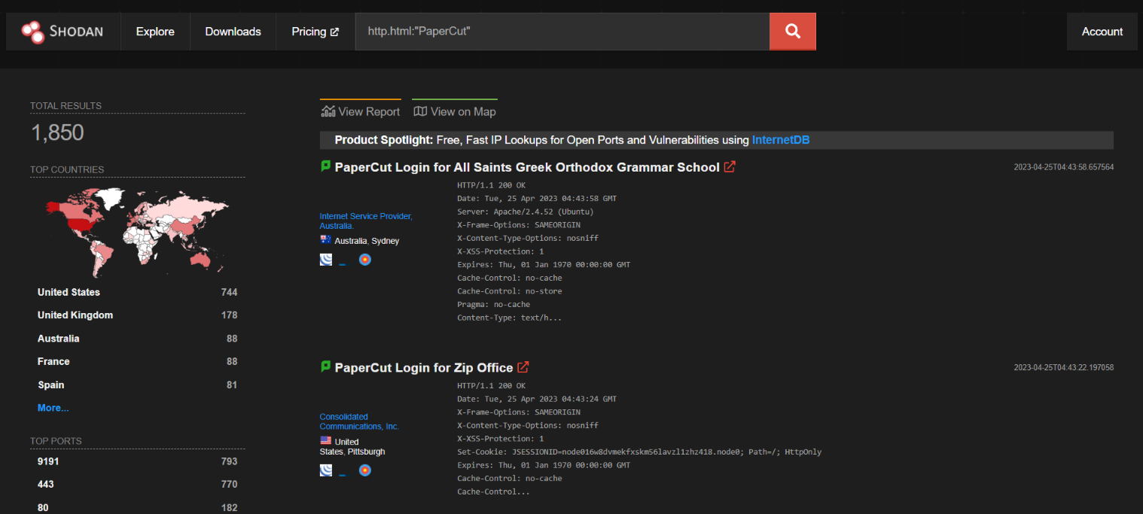
Task: Click the Sydney city link
Action: 386,241
